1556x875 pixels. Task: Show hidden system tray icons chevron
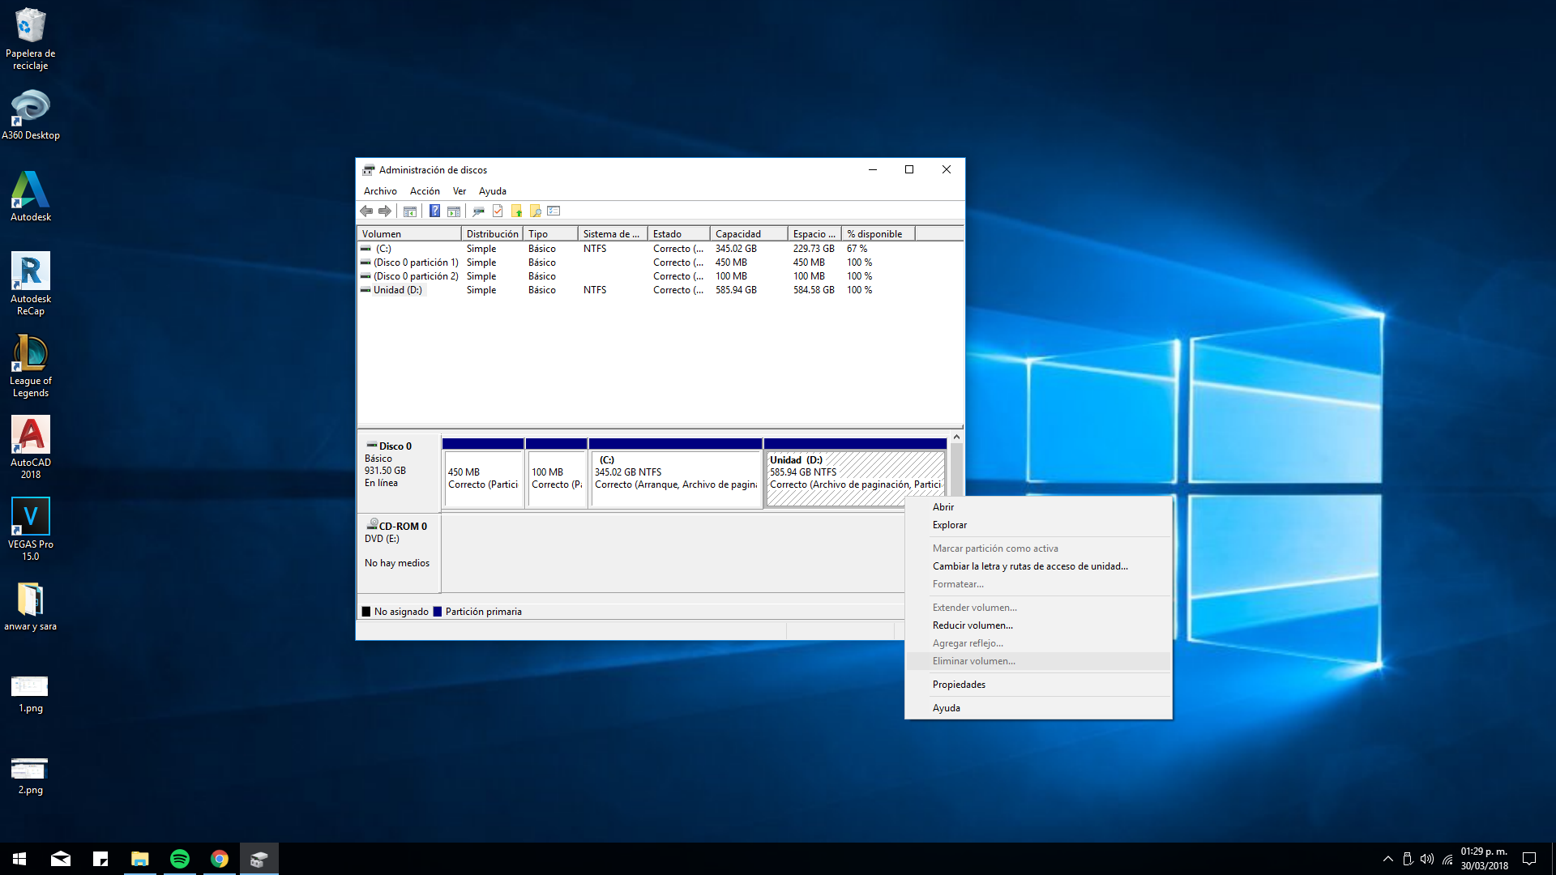click(x=1387, y=859)
